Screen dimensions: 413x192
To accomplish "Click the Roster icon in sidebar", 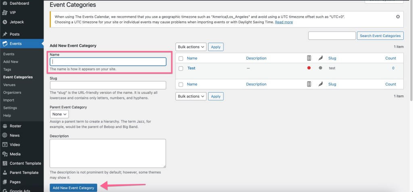I will (5, 126).
